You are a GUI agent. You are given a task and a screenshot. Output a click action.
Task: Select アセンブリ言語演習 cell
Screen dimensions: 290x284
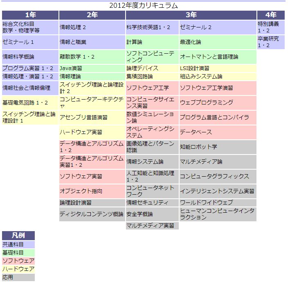coord(92,118)
